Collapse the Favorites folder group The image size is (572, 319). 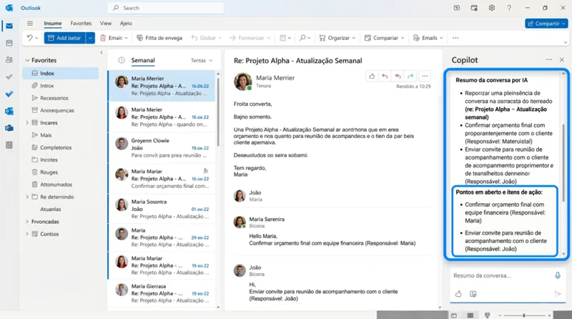(27, 60)
